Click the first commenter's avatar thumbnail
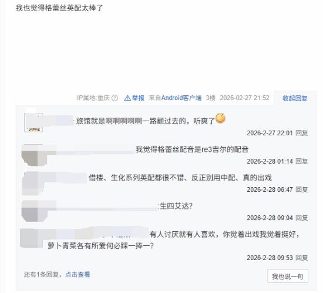 coord(33,122)
